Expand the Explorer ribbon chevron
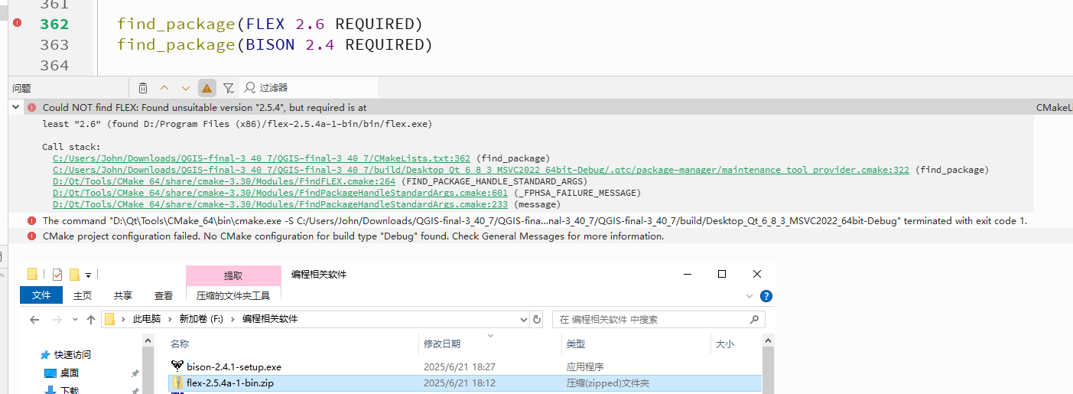Screen dimensions: 1073x394 pos(749,296)
